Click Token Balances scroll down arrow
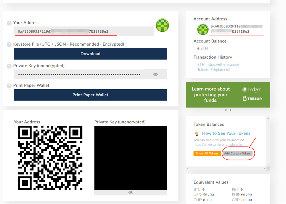The width and height of the screenshot is (286, 204). (x=268, y=164)
